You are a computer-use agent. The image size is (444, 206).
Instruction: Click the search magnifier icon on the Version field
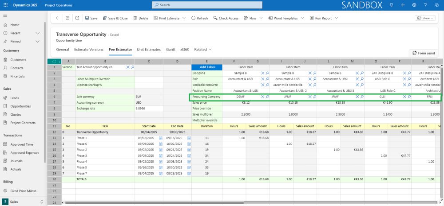pos(132,67)
